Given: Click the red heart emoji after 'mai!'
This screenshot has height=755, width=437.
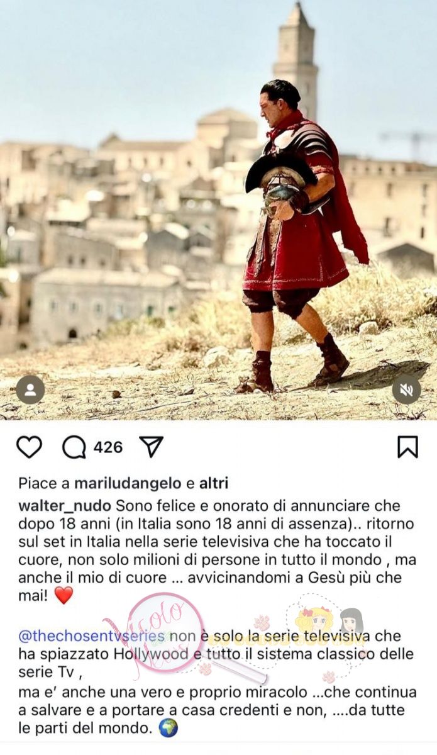Looking at the screenshot, I should point(64,595).
